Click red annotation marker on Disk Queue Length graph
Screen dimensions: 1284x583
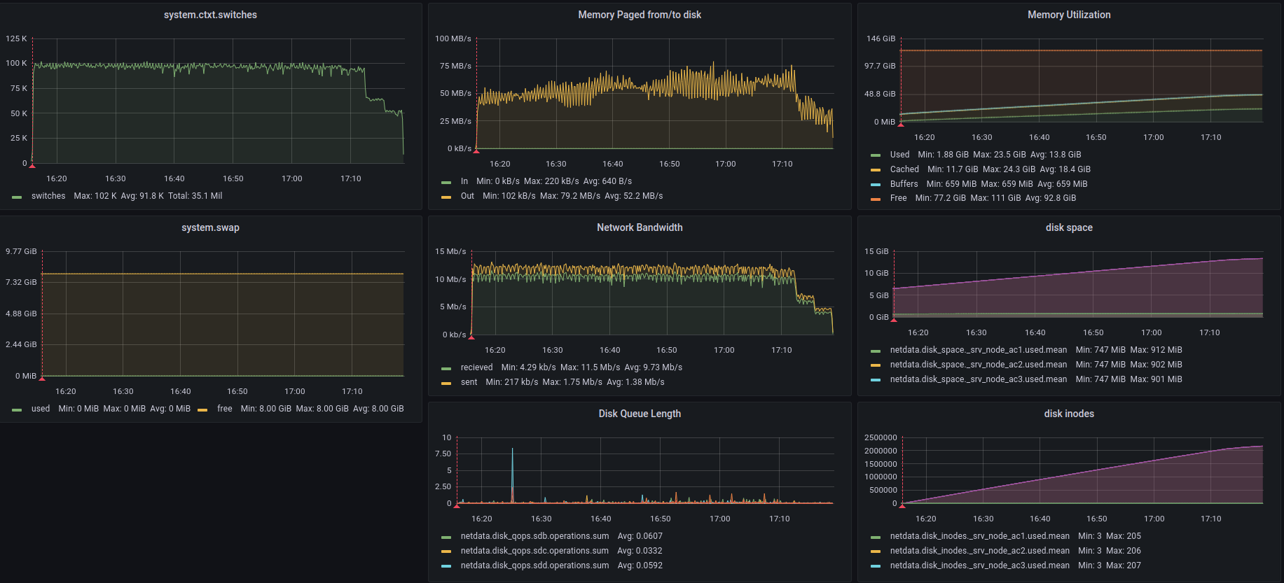point(457,505)
